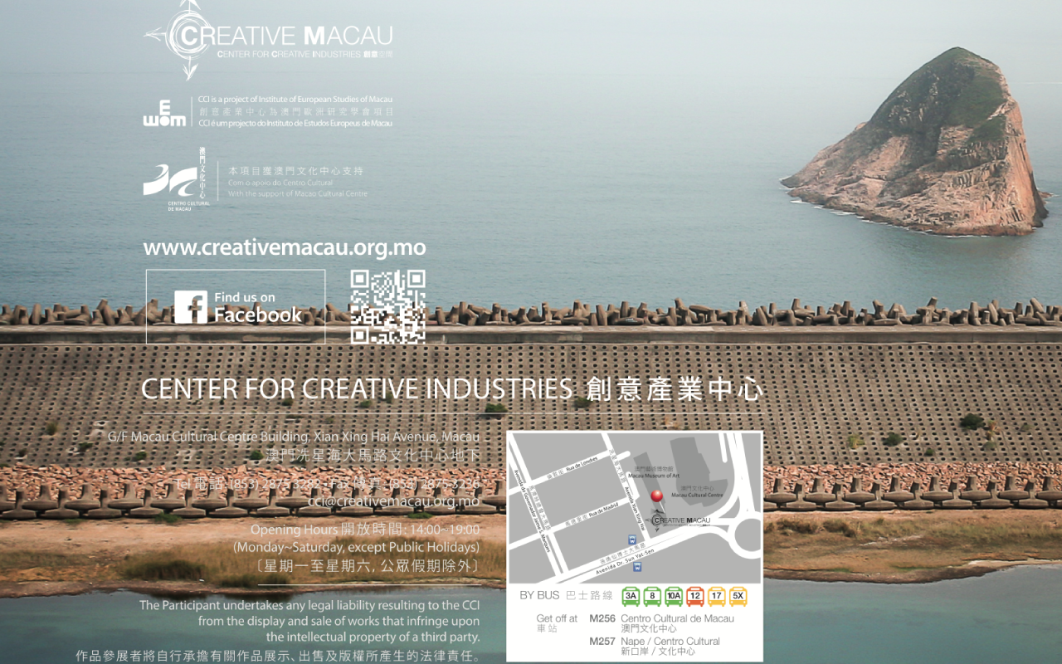Click 'Macau Cultural Centre' map label
The height and width of the screenshot is (664, 1062).
coord(697,496)
